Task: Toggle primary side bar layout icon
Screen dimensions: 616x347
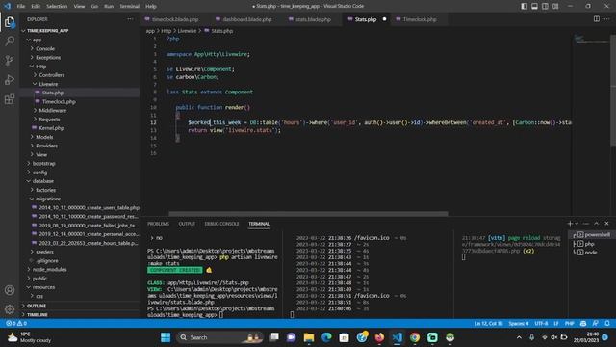Action: click(x=524, y=6)
